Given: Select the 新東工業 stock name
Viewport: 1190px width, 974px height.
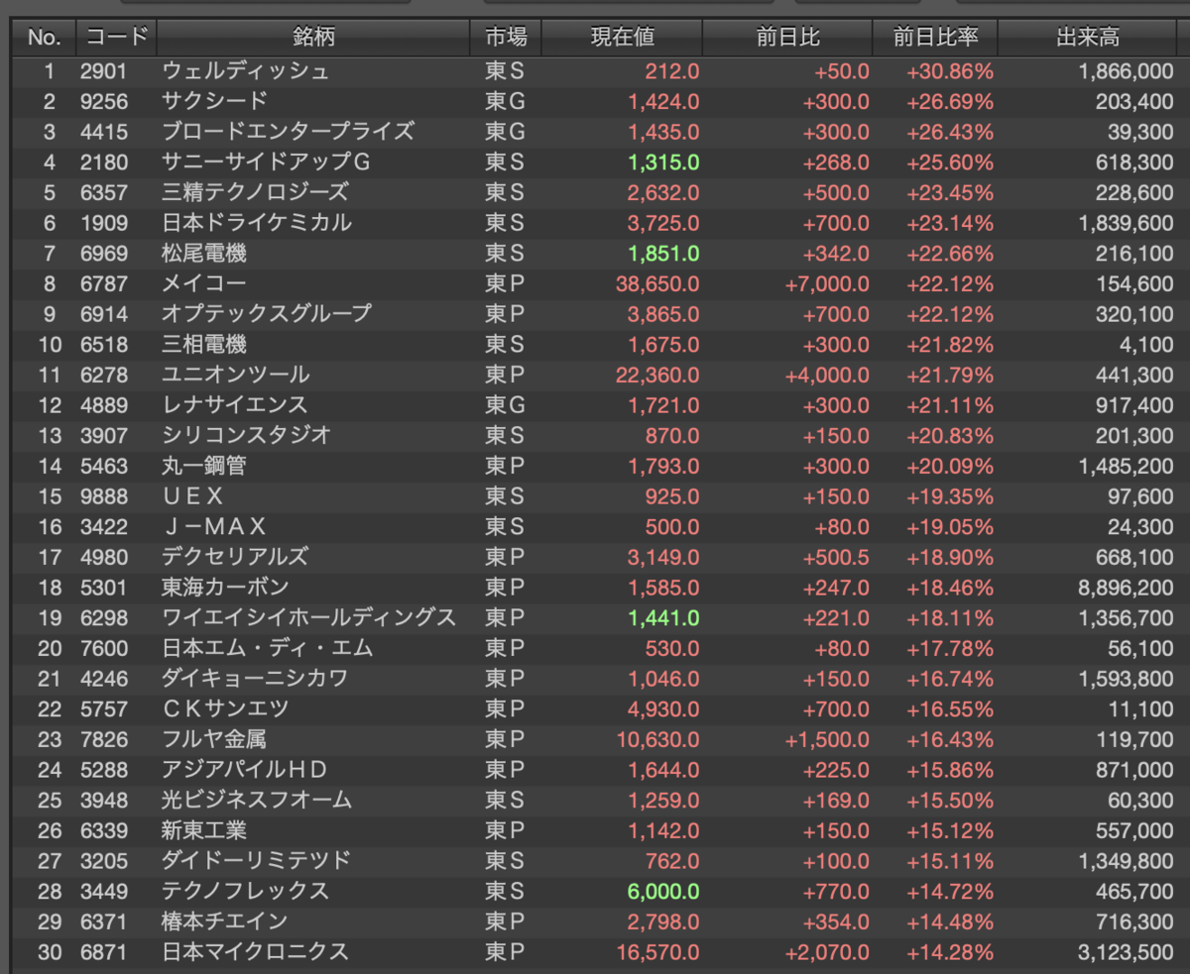Looking at the screenshot, I should (x=204, y=830).
